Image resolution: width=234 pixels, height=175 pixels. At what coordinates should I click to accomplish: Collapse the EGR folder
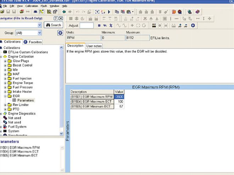point(5,96)
